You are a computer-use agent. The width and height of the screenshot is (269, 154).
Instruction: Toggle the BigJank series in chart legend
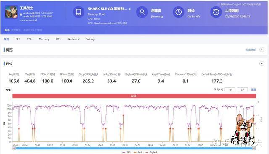(151, 152)
